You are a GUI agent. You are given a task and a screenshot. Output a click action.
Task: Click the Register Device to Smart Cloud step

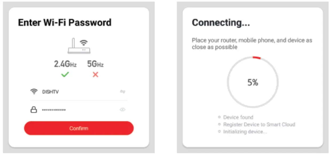click(259, 124)
